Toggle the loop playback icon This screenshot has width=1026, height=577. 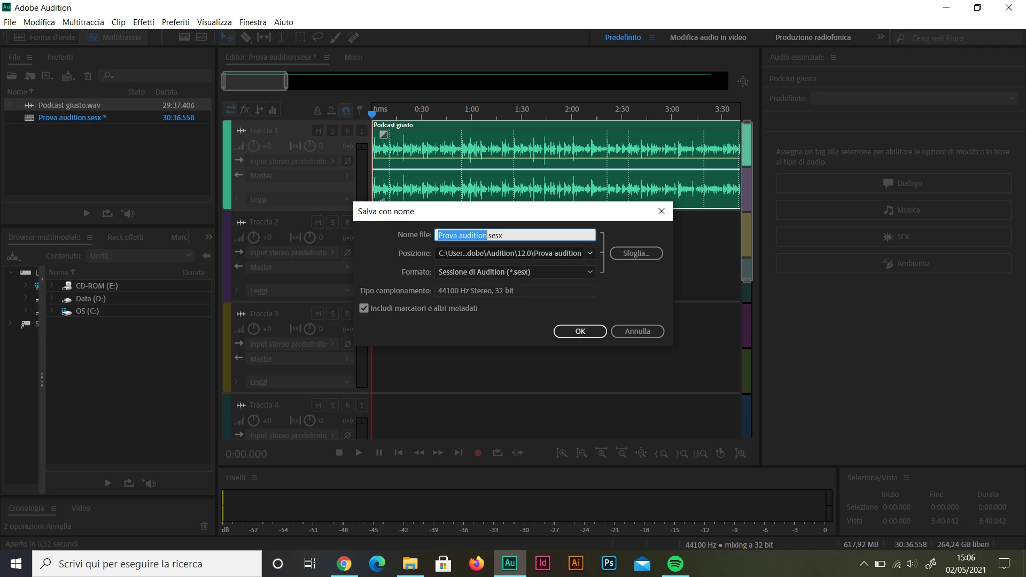[498, 453]
